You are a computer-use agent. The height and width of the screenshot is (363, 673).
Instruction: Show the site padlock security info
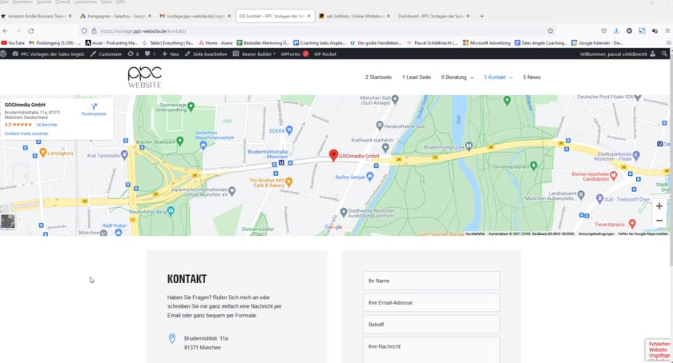pyautogui.click(x=94, y=31)
